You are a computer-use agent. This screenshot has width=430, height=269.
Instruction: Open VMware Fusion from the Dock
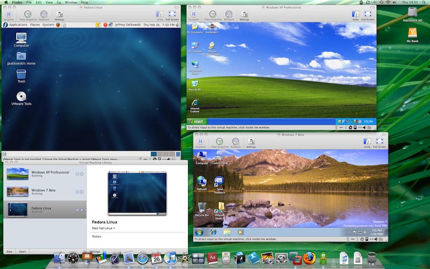295,258
